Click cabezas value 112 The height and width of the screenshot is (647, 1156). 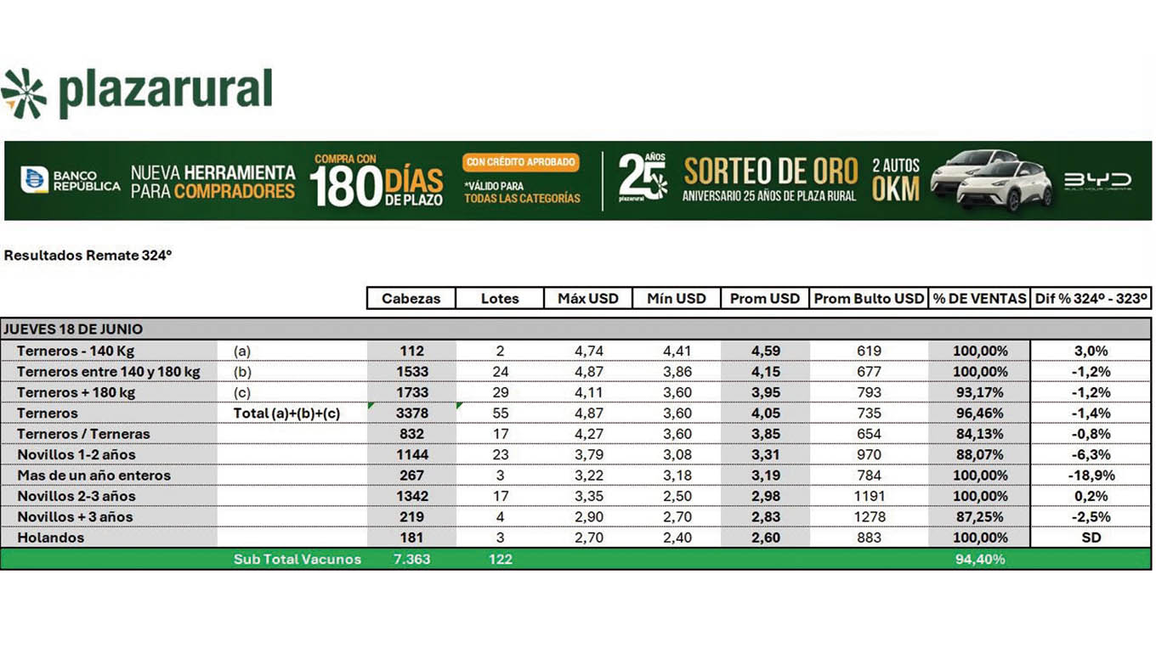pos(411,351)
